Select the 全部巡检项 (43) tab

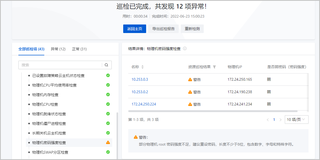tap(31, 49)
